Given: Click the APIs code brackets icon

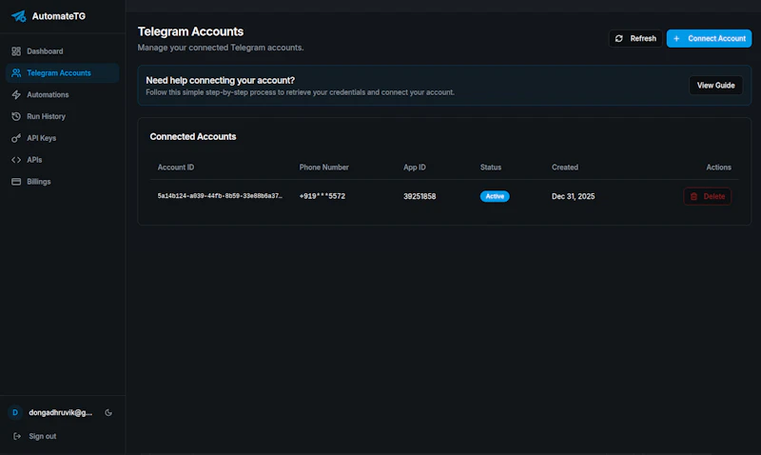Looking at the screenshot, I should [16, 160].
